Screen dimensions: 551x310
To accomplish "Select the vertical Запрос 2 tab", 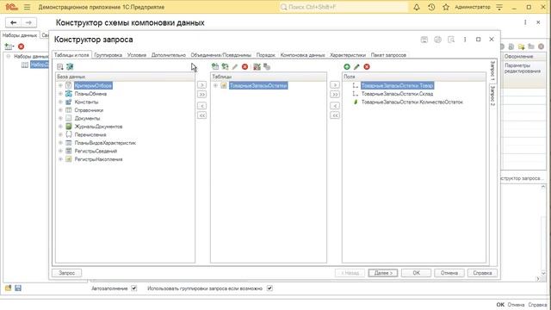I will 493,96.
